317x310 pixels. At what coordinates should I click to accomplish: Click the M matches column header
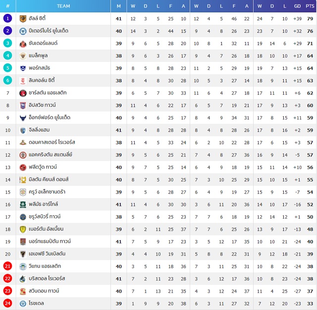tap(119, 6)
